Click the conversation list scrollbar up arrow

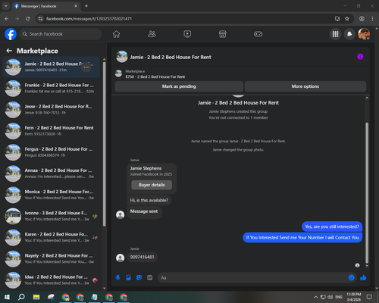(105, 60)
